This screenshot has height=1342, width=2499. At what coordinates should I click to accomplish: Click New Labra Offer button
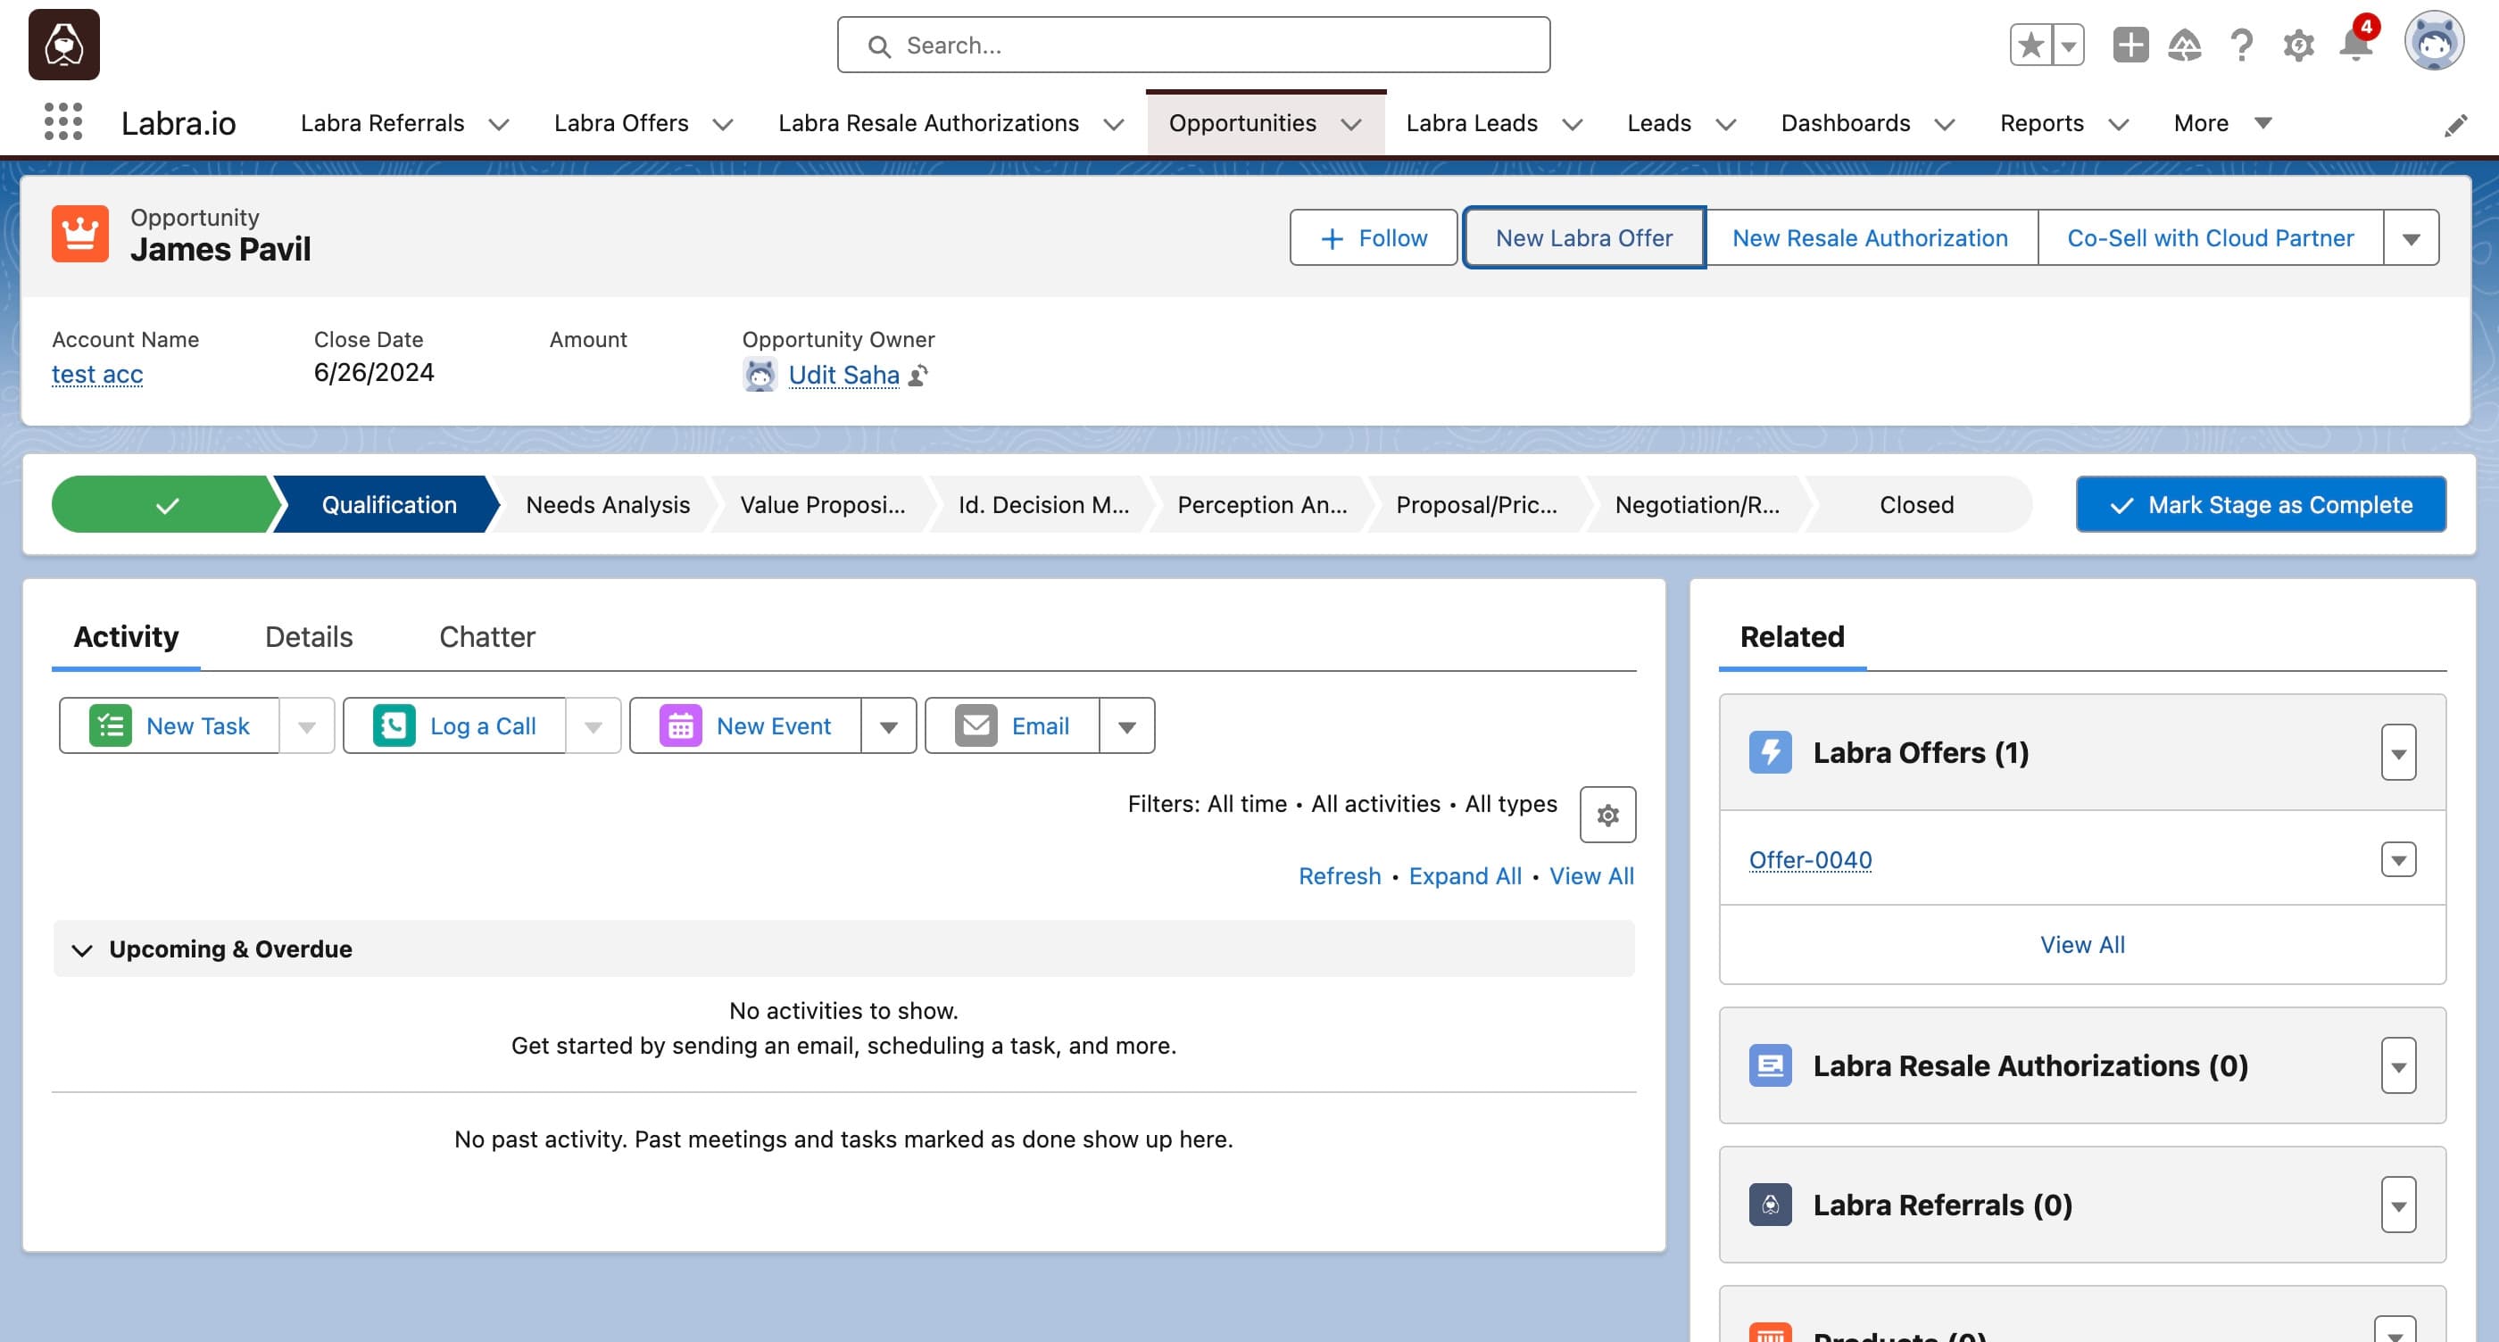click(1584, 237)
